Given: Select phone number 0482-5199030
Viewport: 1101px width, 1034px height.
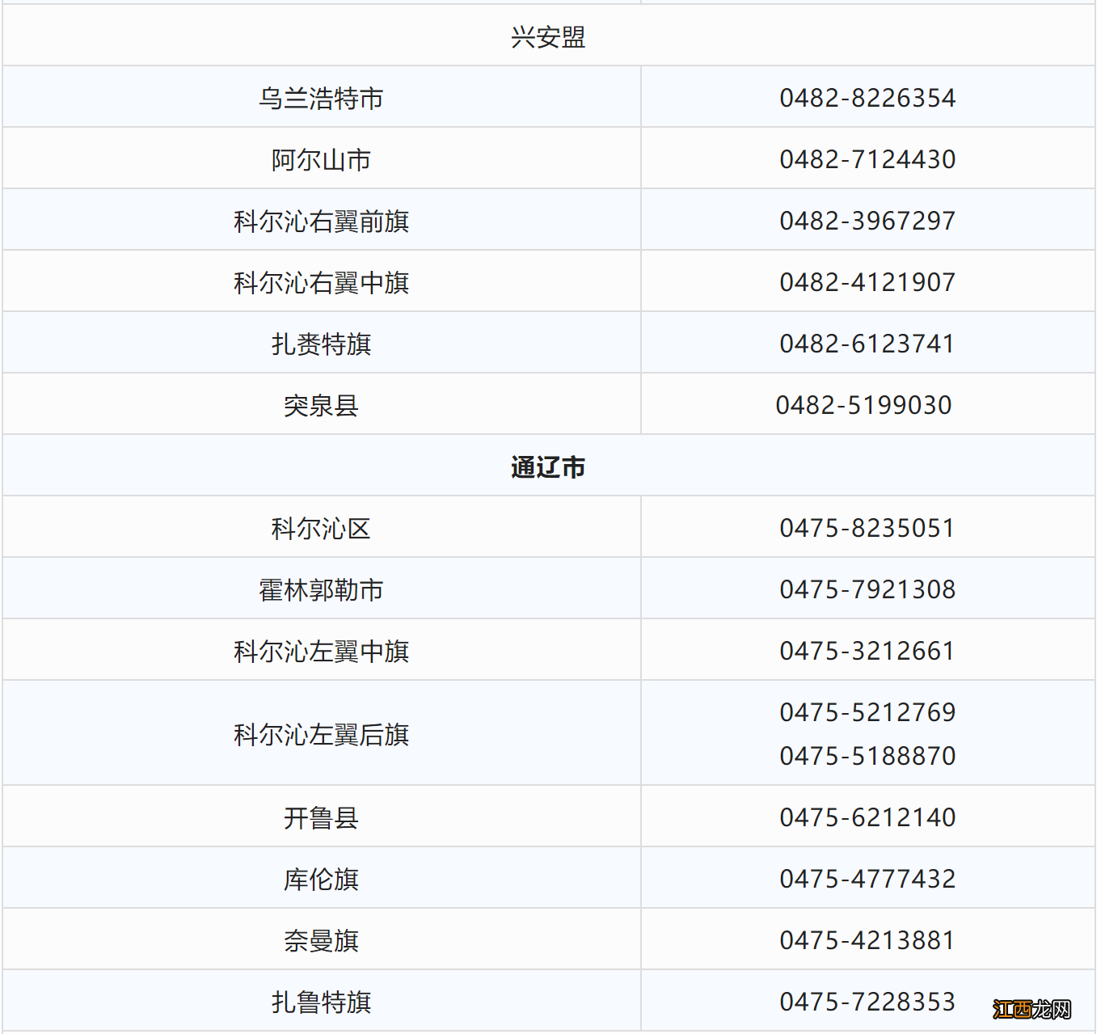Looking at the screenshot, I should click(x=863, y=405).
